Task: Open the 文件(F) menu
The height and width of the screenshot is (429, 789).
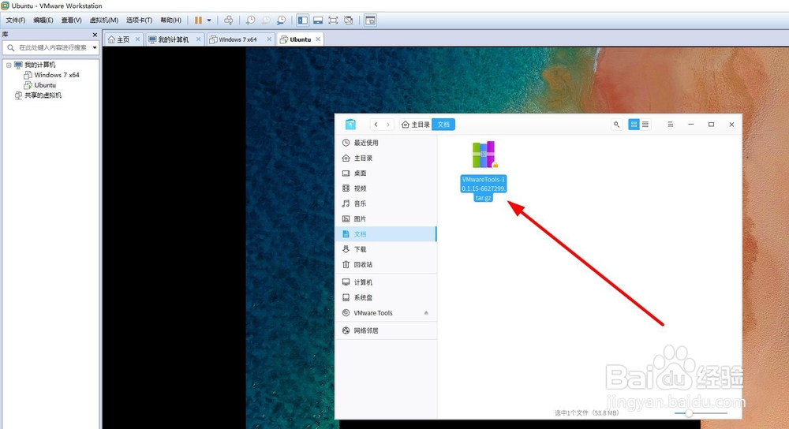Action: tap(16, 21)
